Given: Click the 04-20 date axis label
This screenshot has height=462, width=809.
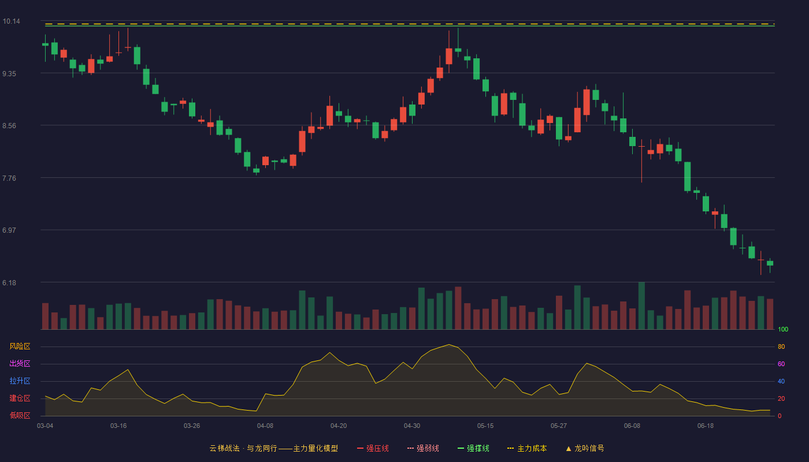Looking at the screenshot, I should pos(339,426).
